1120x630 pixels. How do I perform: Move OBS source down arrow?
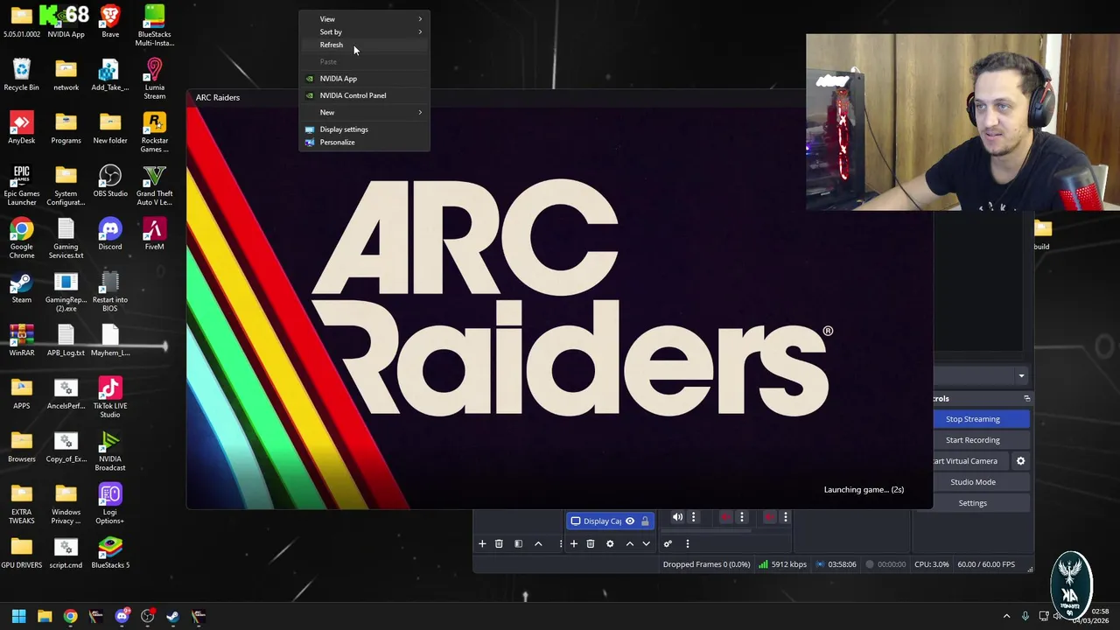[x=646, y=543]
